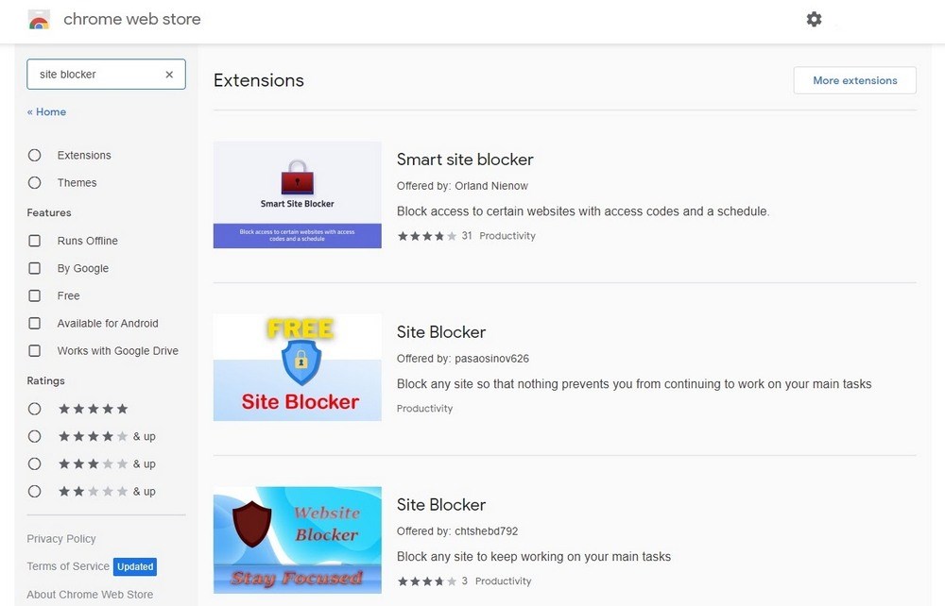
Task: Click Smart site blocker star rating
Action: (x=427, y=236)
